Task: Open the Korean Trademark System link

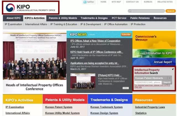Action: click(106, 107)
